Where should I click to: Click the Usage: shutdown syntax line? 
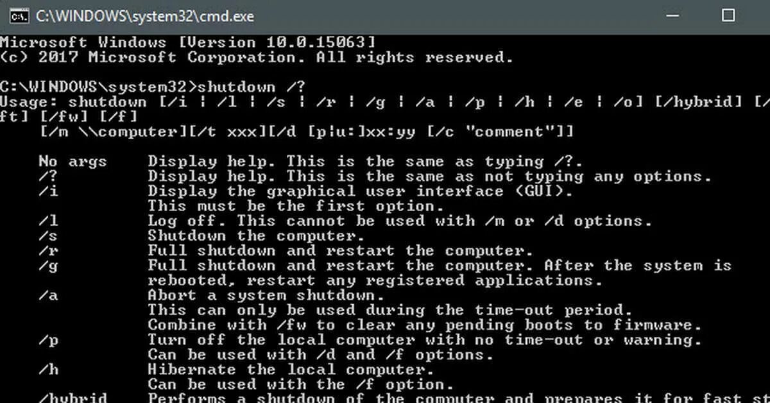pyautogui.click(x=385, y=101)
